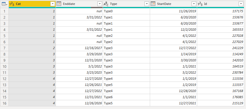The width and height of the screenshot is (246, 109).
Task: Click id cell 167168
Action: (220, 91)
